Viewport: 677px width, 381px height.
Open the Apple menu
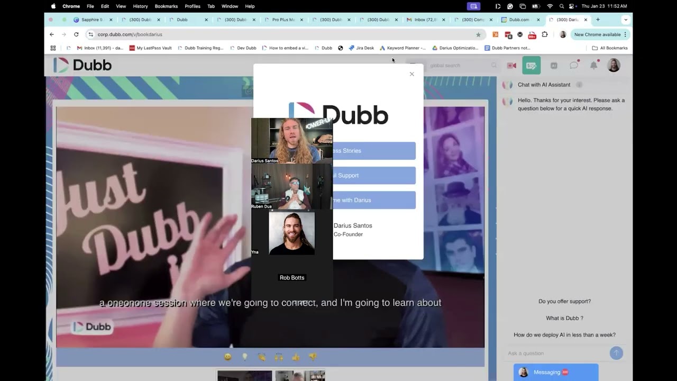click(53, 6)
